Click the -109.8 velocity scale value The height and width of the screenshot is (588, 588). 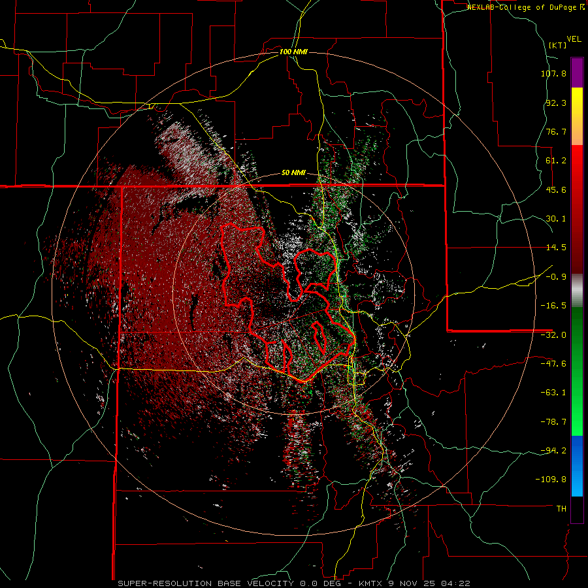551,480
